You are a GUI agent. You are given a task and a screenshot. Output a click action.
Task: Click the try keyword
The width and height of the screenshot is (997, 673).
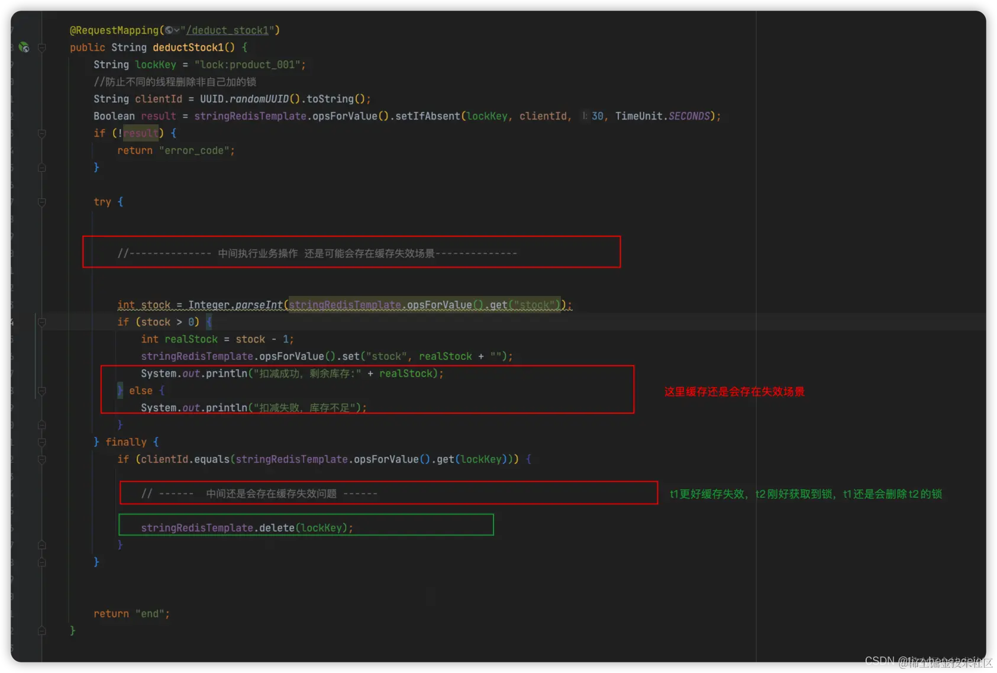(102, 202)
